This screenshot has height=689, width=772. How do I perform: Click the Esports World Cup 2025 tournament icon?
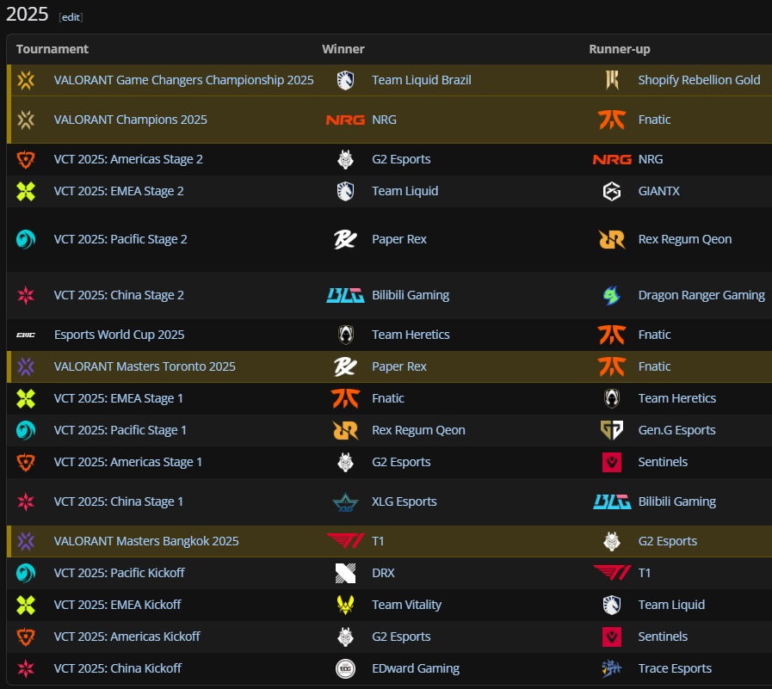pyautogui.click(x=26, y=335)
